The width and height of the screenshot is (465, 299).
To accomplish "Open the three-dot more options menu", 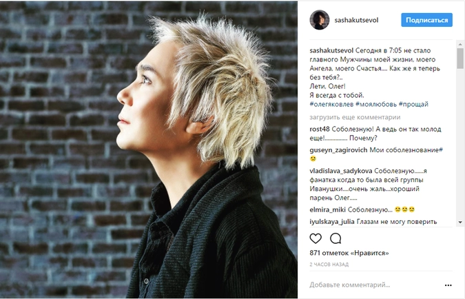I will pos(448,285).
